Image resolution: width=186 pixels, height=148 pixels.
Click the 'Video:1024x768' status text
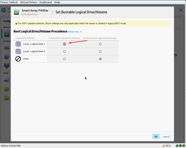[11, 146]
